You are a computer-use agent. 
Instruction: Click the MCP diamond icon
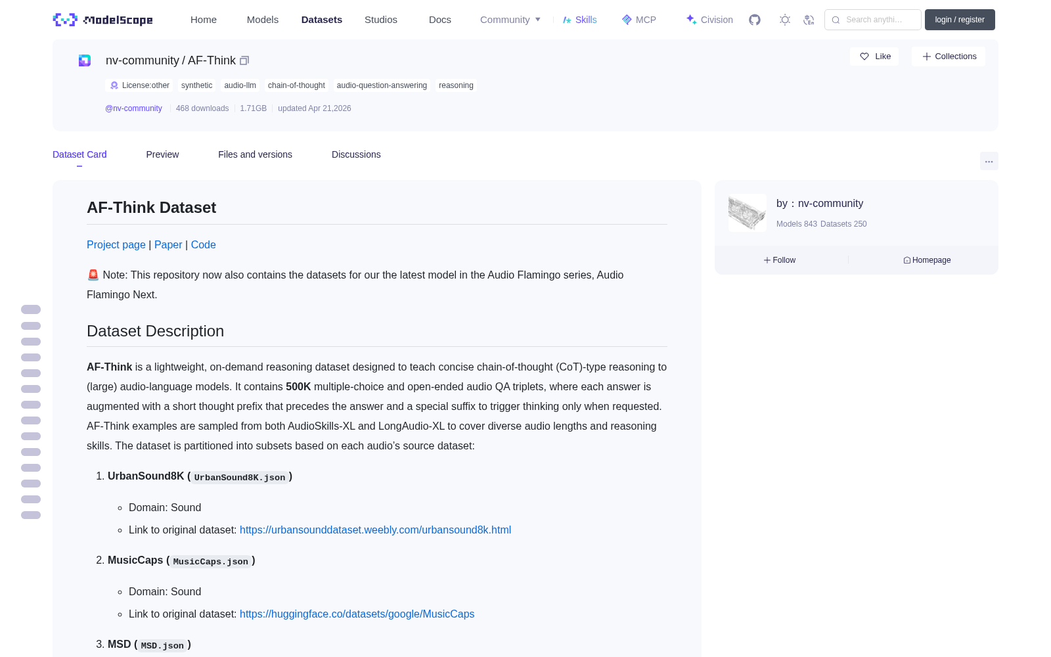coord(627,20)
